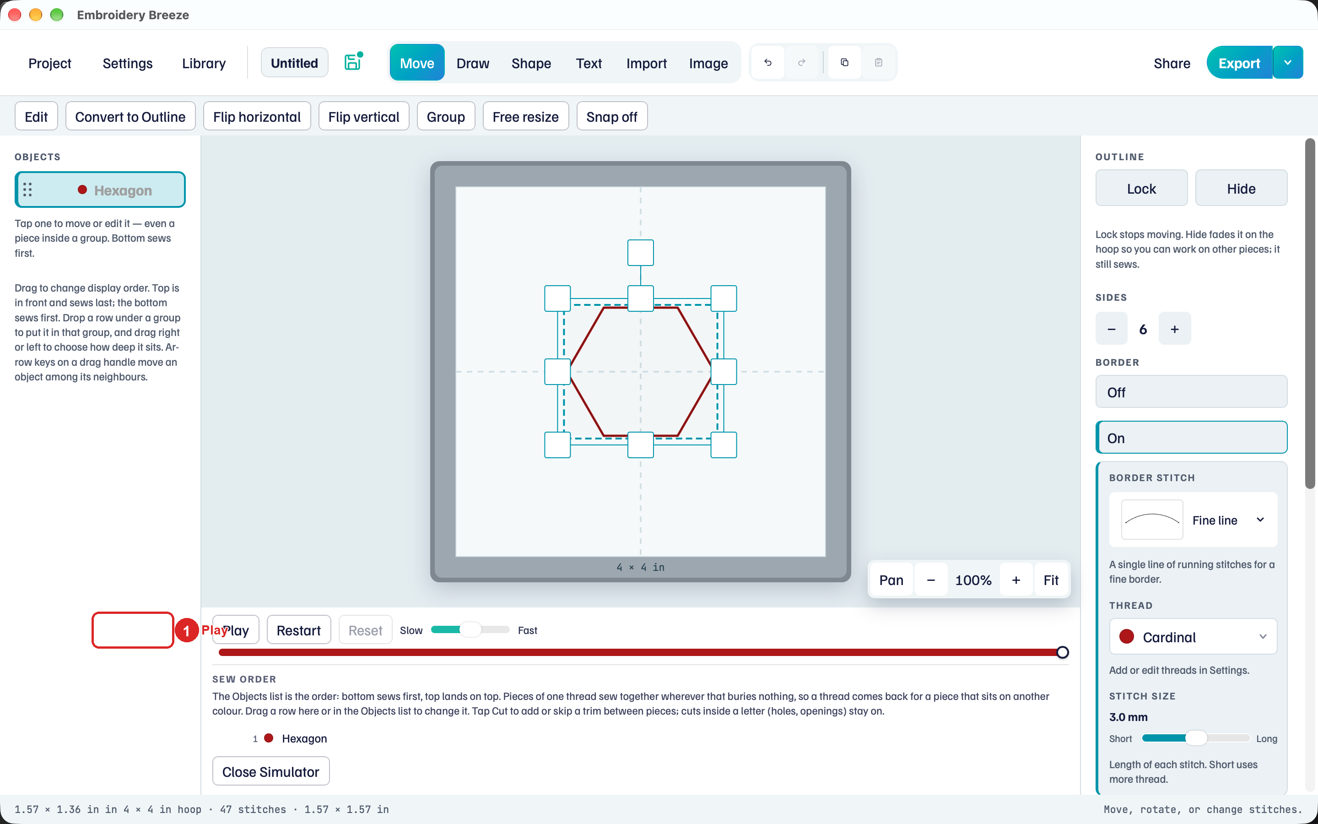1318x824 pixels.
Task: Toggle Free resize mode
Action: 525,117
